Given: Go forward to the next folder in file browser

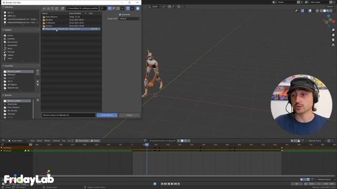Looking at the screenshot, I should point(48,8).
